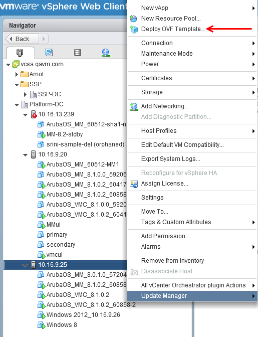Choose Remove from Inventory

pyautogui.click(x=192, y=261)
